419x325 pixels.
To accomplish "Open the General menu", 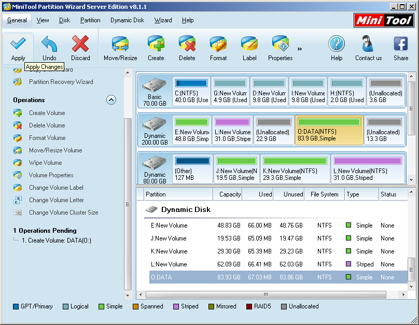I will point(17,20).
